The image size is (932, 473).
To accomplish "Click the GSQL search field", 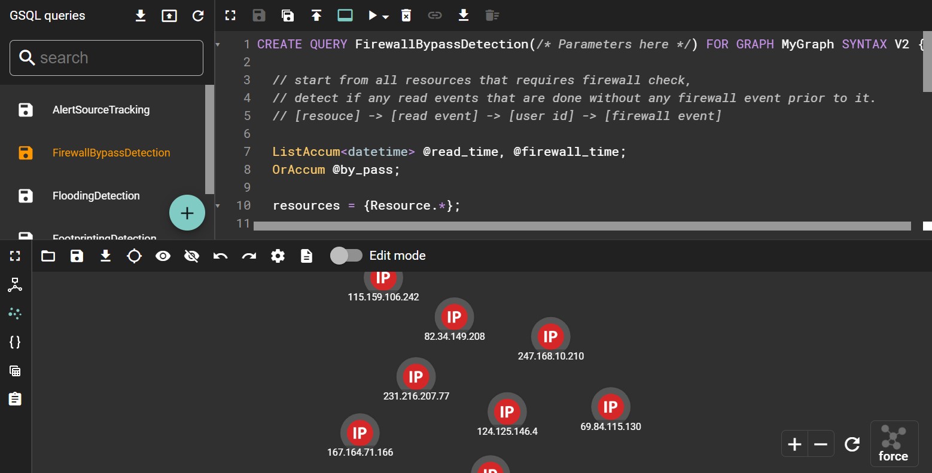I will (106, 58).
